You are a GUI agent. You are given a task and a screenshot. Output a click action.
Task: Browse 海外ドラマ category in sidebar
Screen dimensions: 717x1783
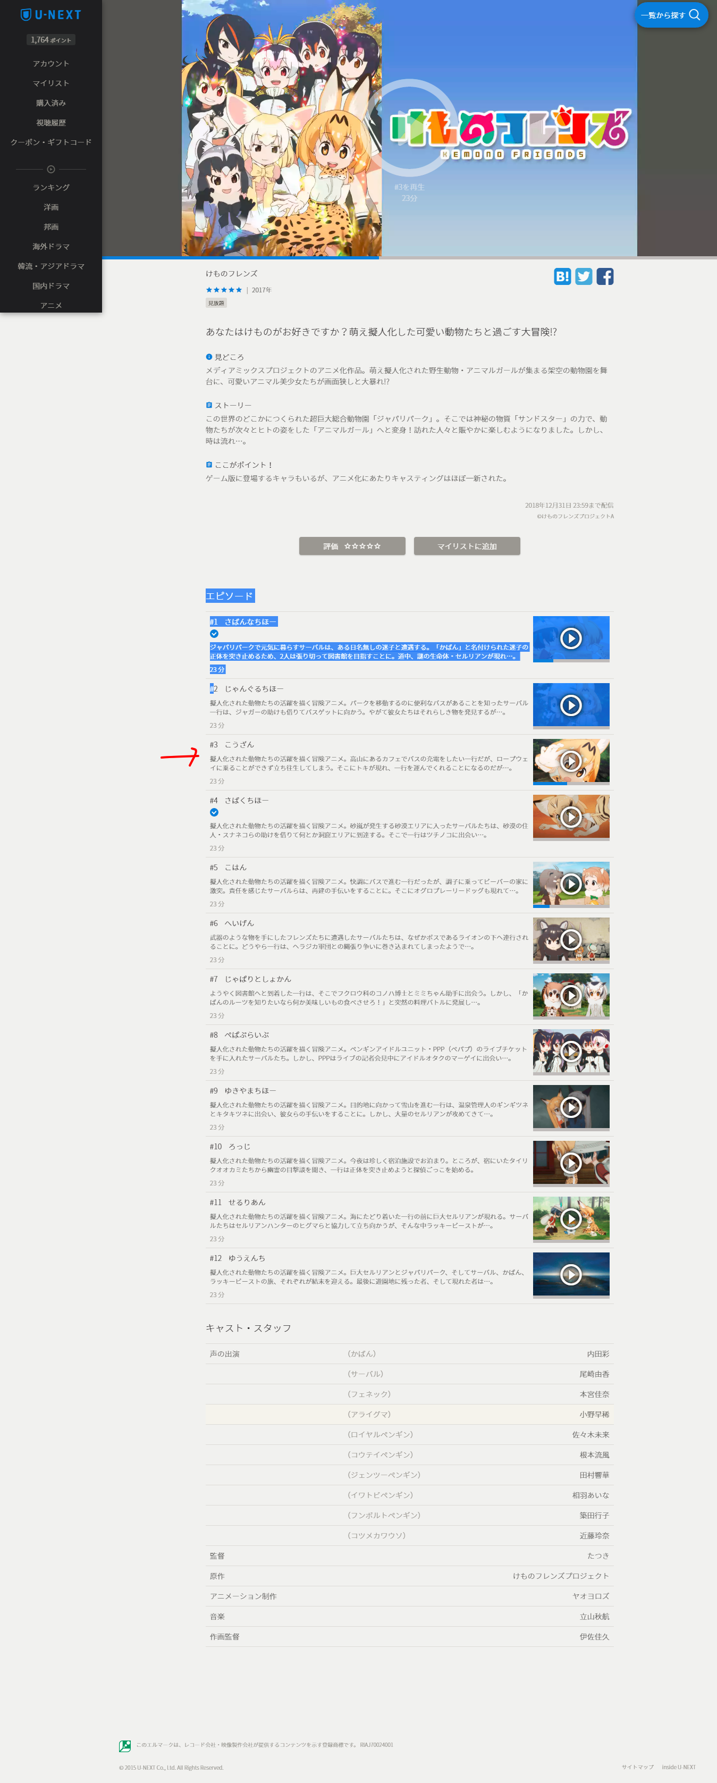51,247
